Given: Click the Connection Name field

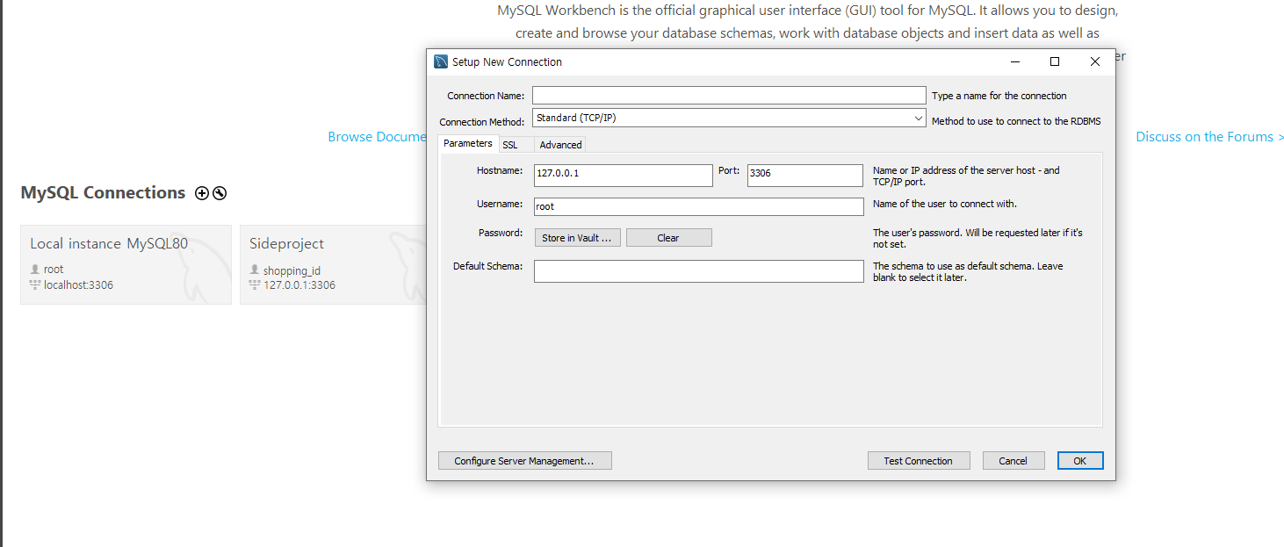Looking at the screenshot, I should (729, 95).
